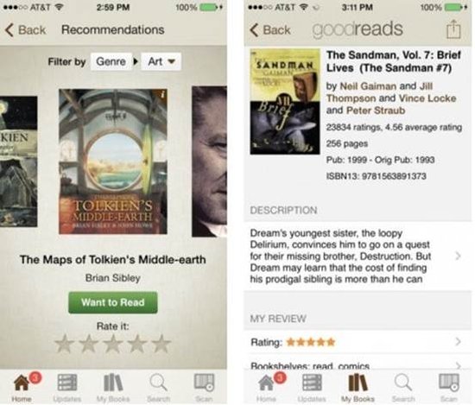
Task: Open the Art genre dropdown
Action: pos(161,61)
